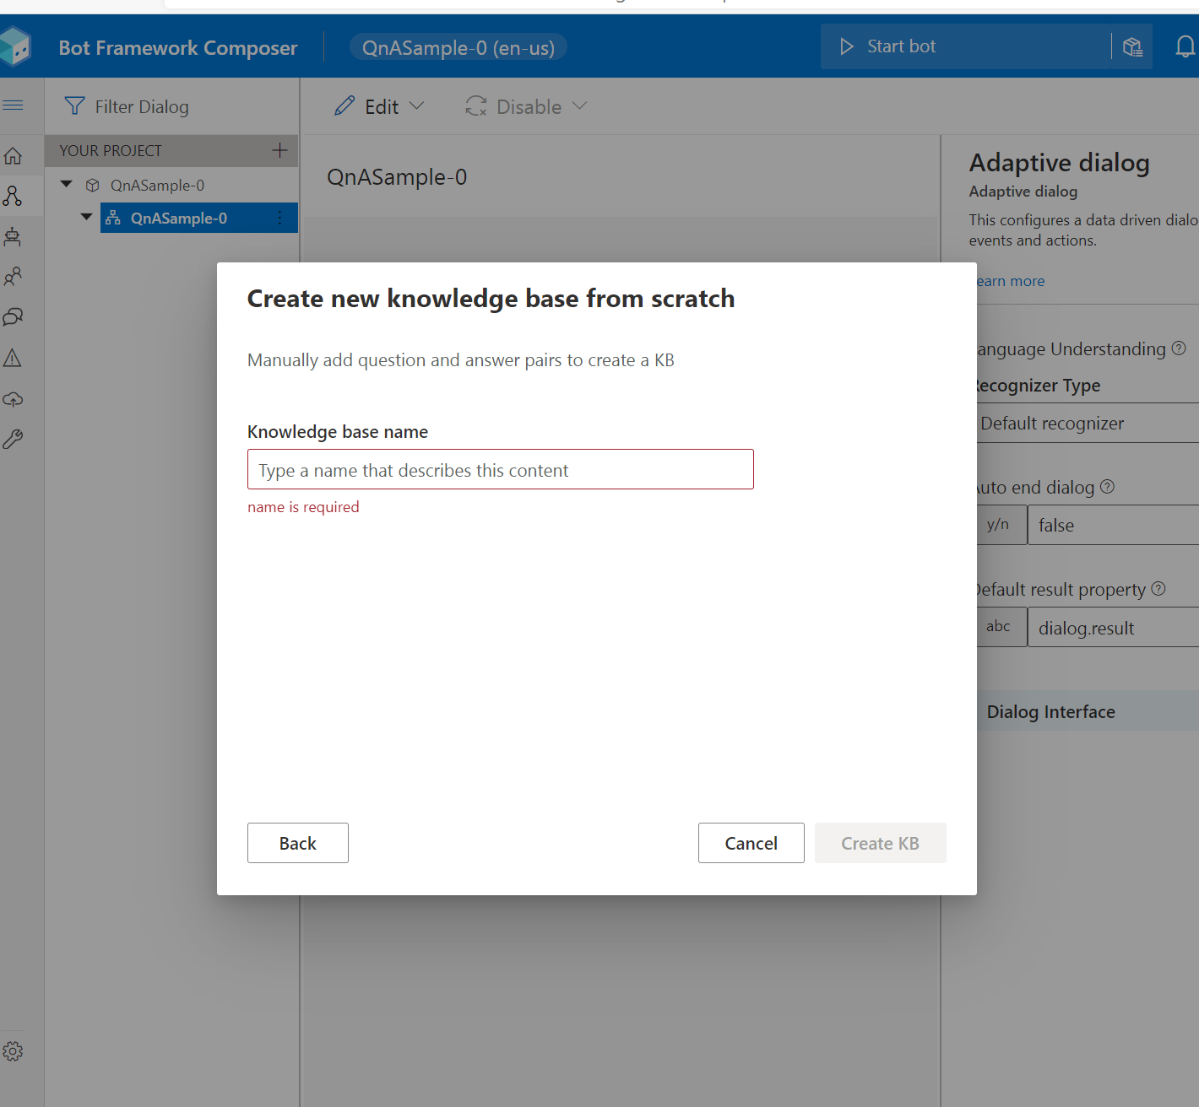Image resolution: width=1199 pixels, height=1107 pixels.
Task: Open the Edit dropdown menu
Action: 379,106
